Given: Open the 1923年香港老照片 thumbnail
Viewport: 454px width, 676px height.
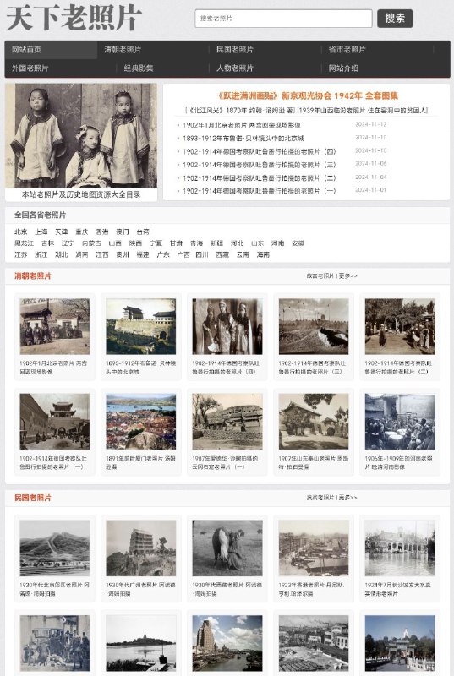Looking at the screenshot, I should pos(314,548).
